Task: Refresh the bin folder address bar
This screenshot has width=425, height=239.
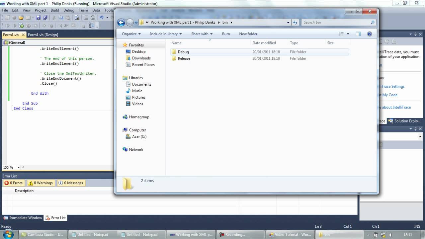Action: (295, 23)
